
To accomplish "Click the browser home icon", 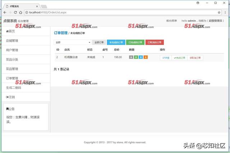I will 20,13.
